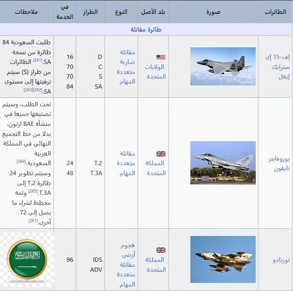
Task: Click the UK flag in the Tornado row
Action: pyautogui.click(x=161, y=250)
